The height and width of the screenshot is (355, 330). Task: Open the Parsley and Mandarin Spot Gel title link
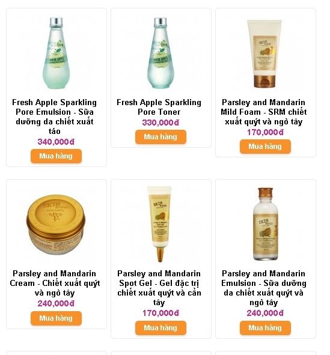pos(159,288)
